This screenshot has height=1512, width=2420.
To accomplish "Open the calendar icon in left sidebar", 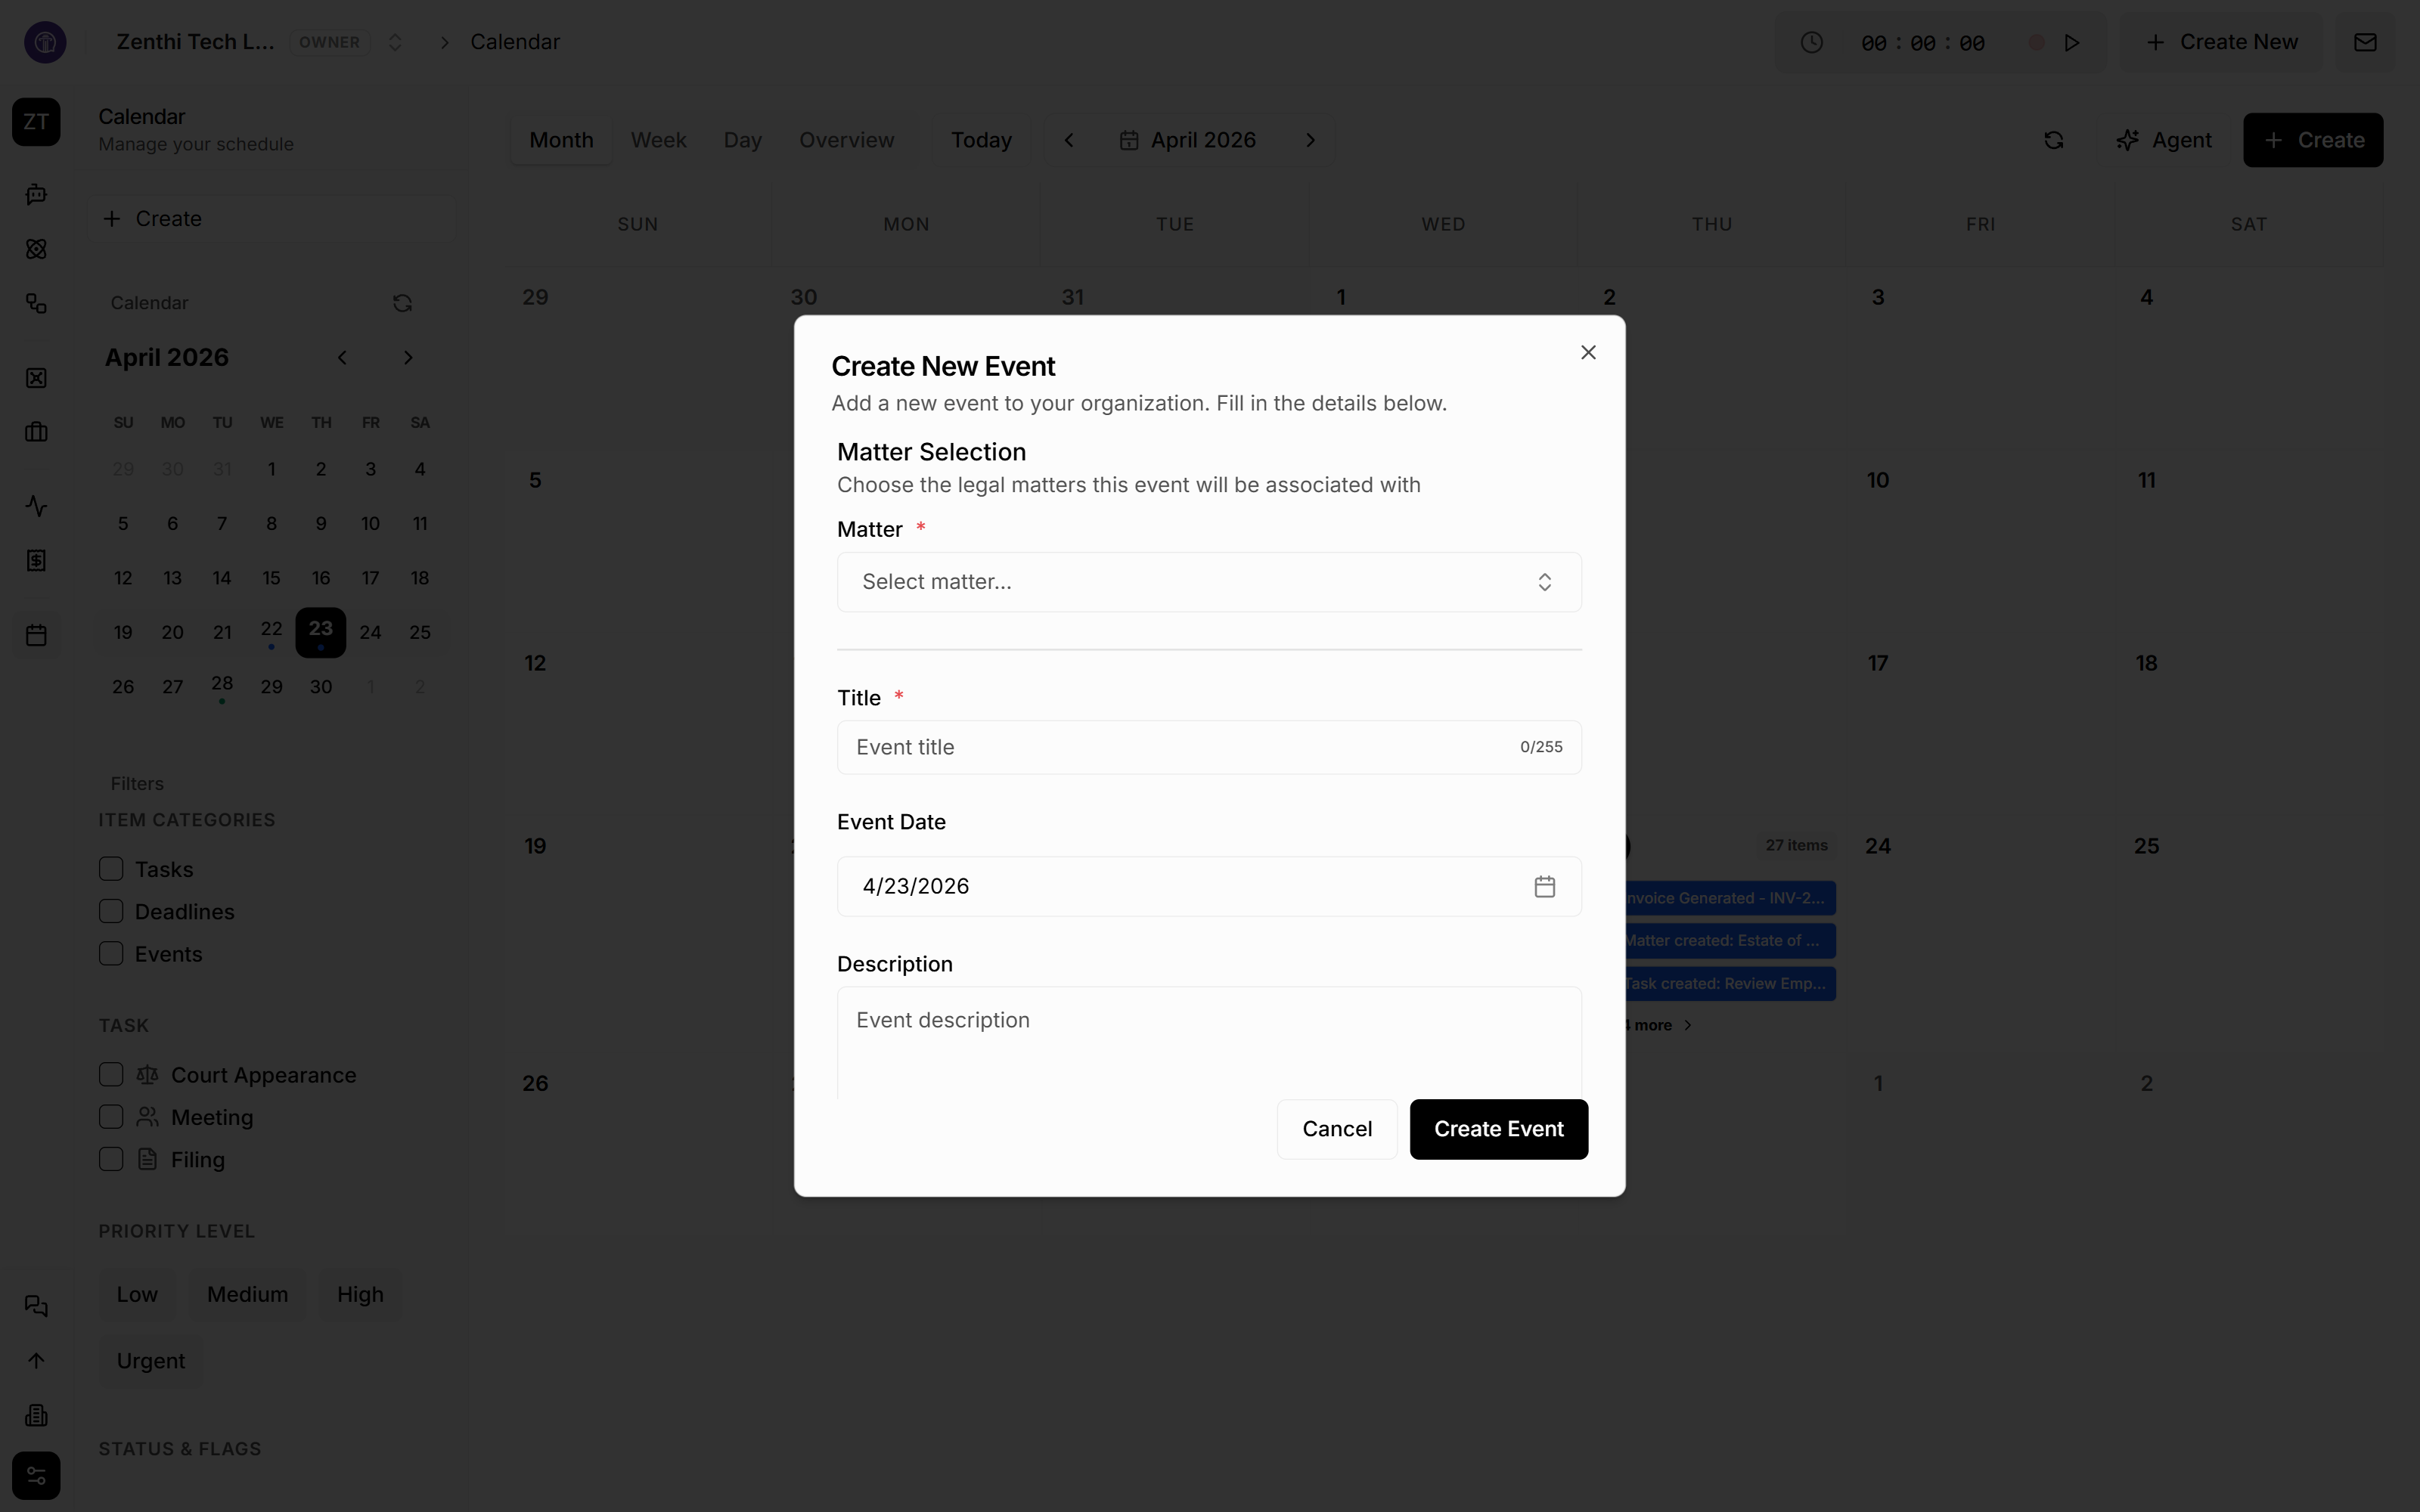I will [x=36, y=635].
